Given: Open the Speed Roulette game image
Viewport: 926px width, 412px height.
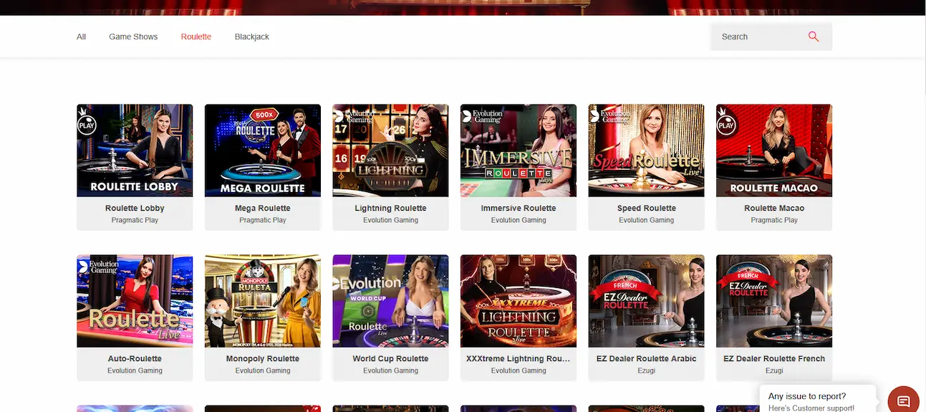Looking at the screenshot, I should point(646,150).
